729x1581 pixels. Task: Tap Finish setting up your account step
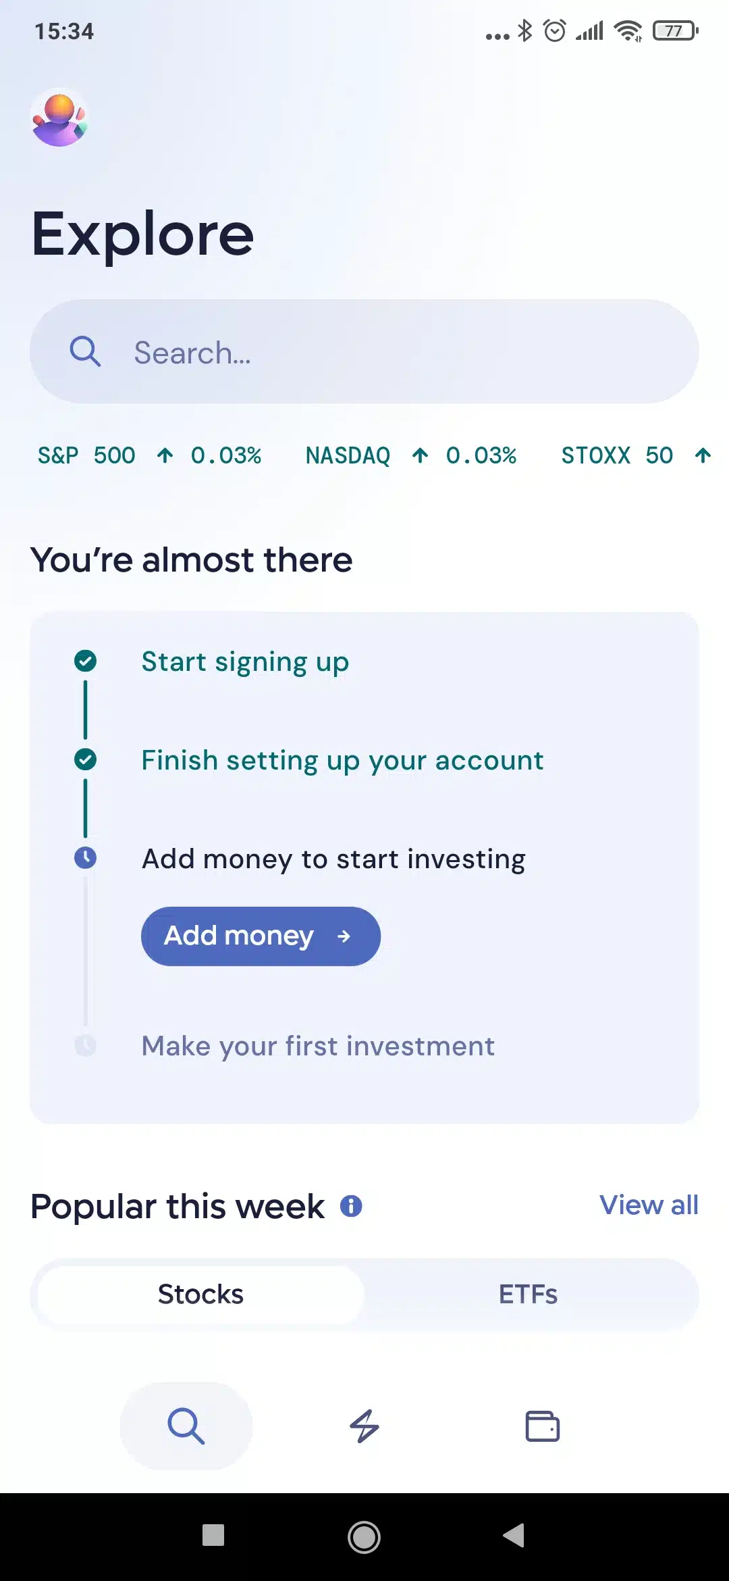pyautogui.click(x=342, y=760)
